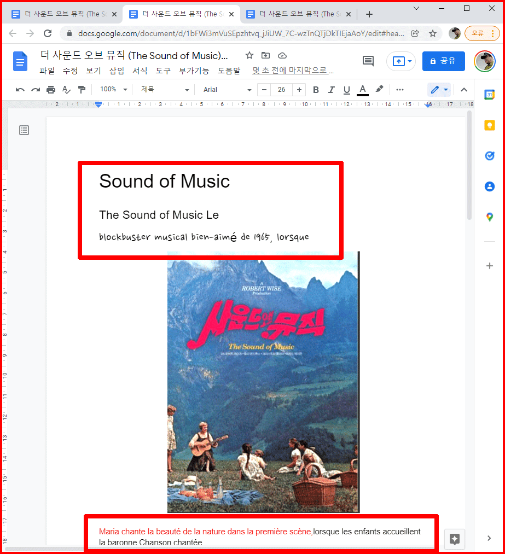Click the vertical document scrollbar
The height and width of the screenshot is (554, 505).
tap(469, 165)
